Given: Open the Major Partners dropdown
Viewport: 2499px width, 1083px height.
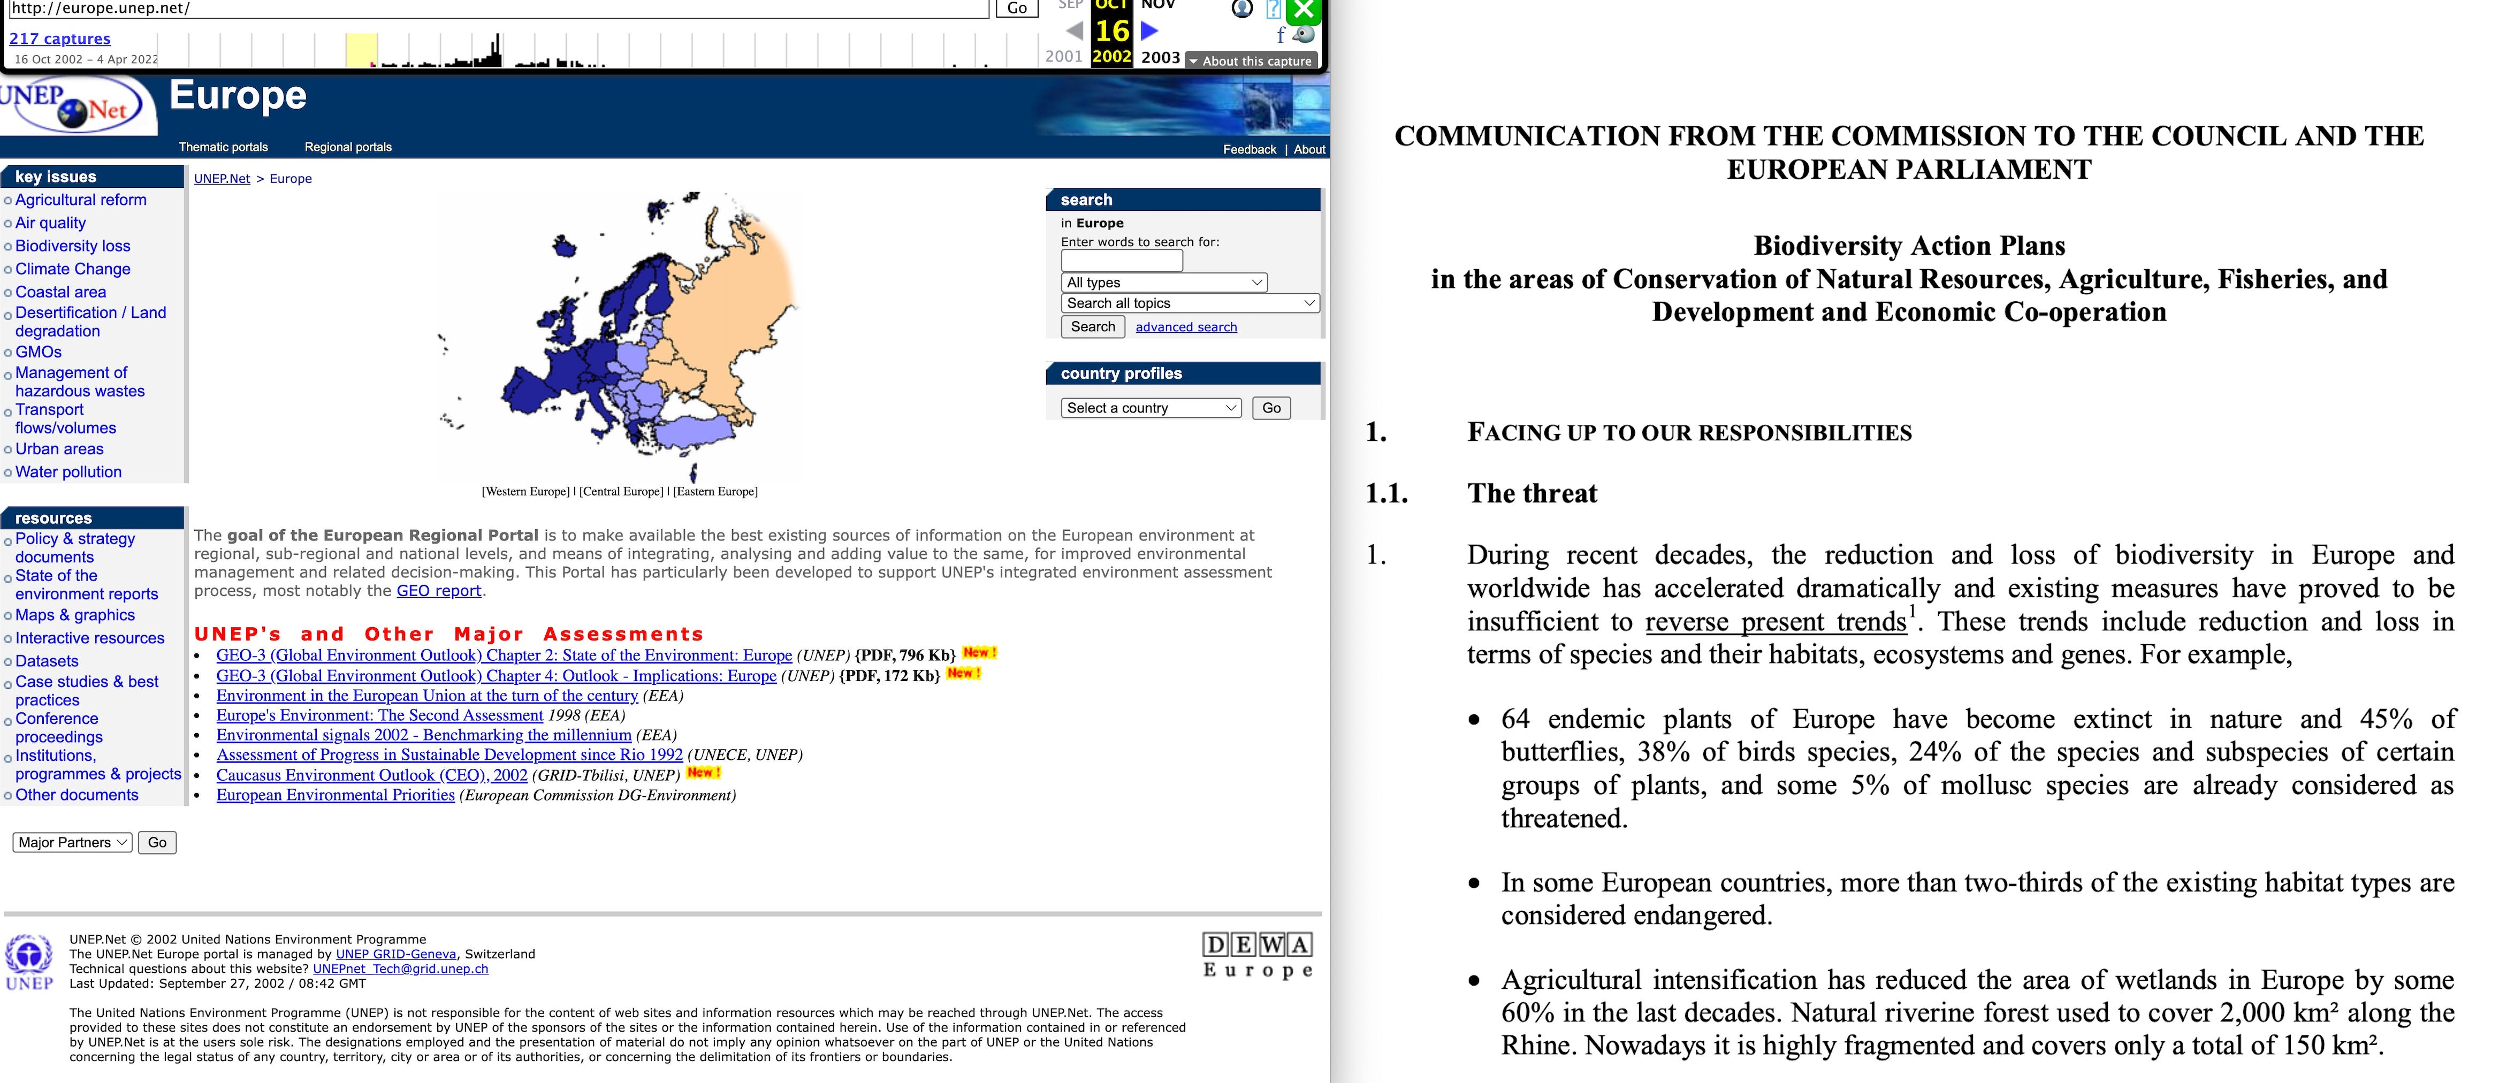Looking at the screenshot, I should coord(73,842).
